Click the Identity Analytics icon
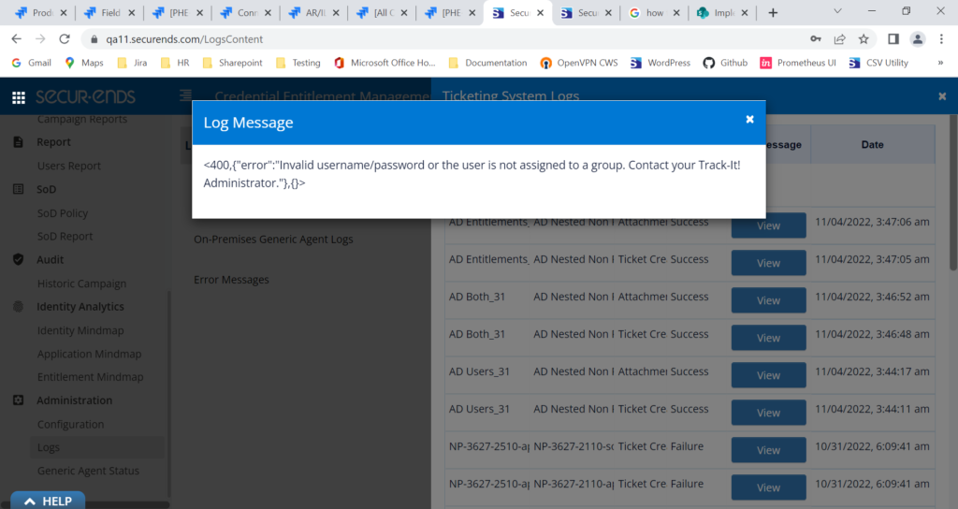 (x=19, y=306)
